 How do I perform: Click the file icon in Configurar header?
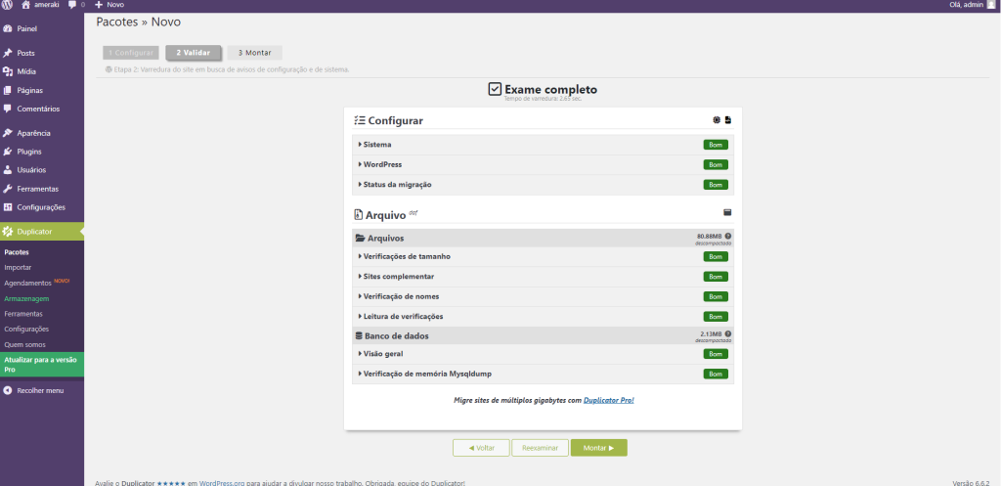click(727, 120)
